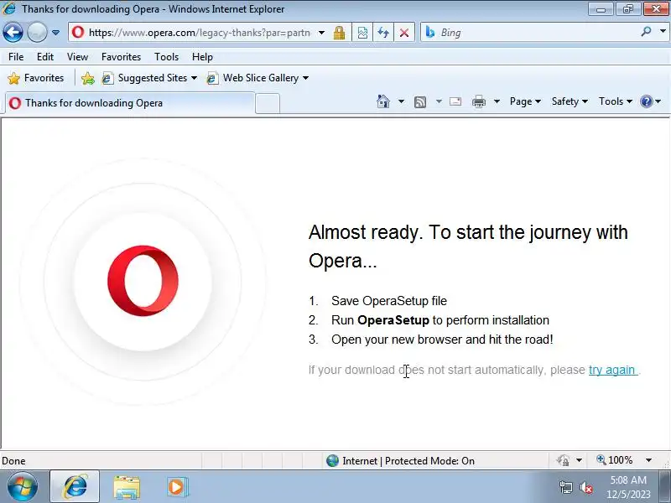This screenshot has height=503, width=671.
Task: Open the Help menu
Action: (x=202, y=56)
